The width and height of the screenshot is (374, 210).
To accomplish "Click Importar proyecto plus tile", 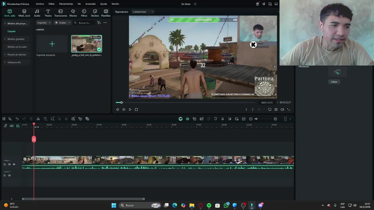I will click(52, 44).
